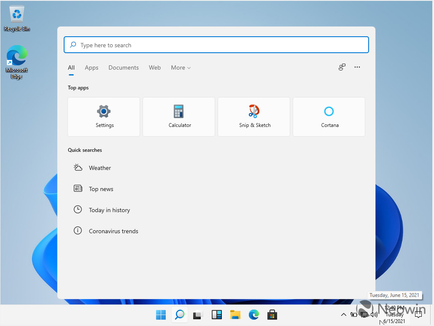Switch to the Apps tab
The height and width of the screenshot is (326, 434).
pos(92,67)
